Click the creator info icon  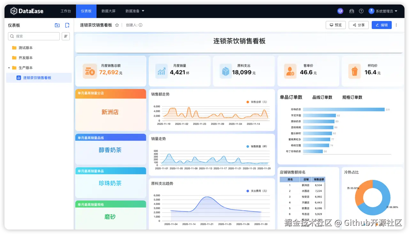click(x=141, y=25)
